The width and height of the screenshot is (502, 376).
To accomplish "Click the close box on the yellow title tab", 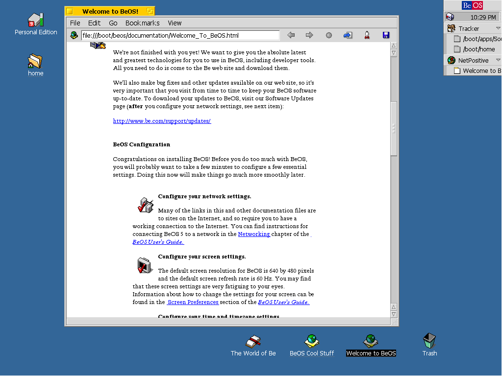I will [x=70, y=12].
